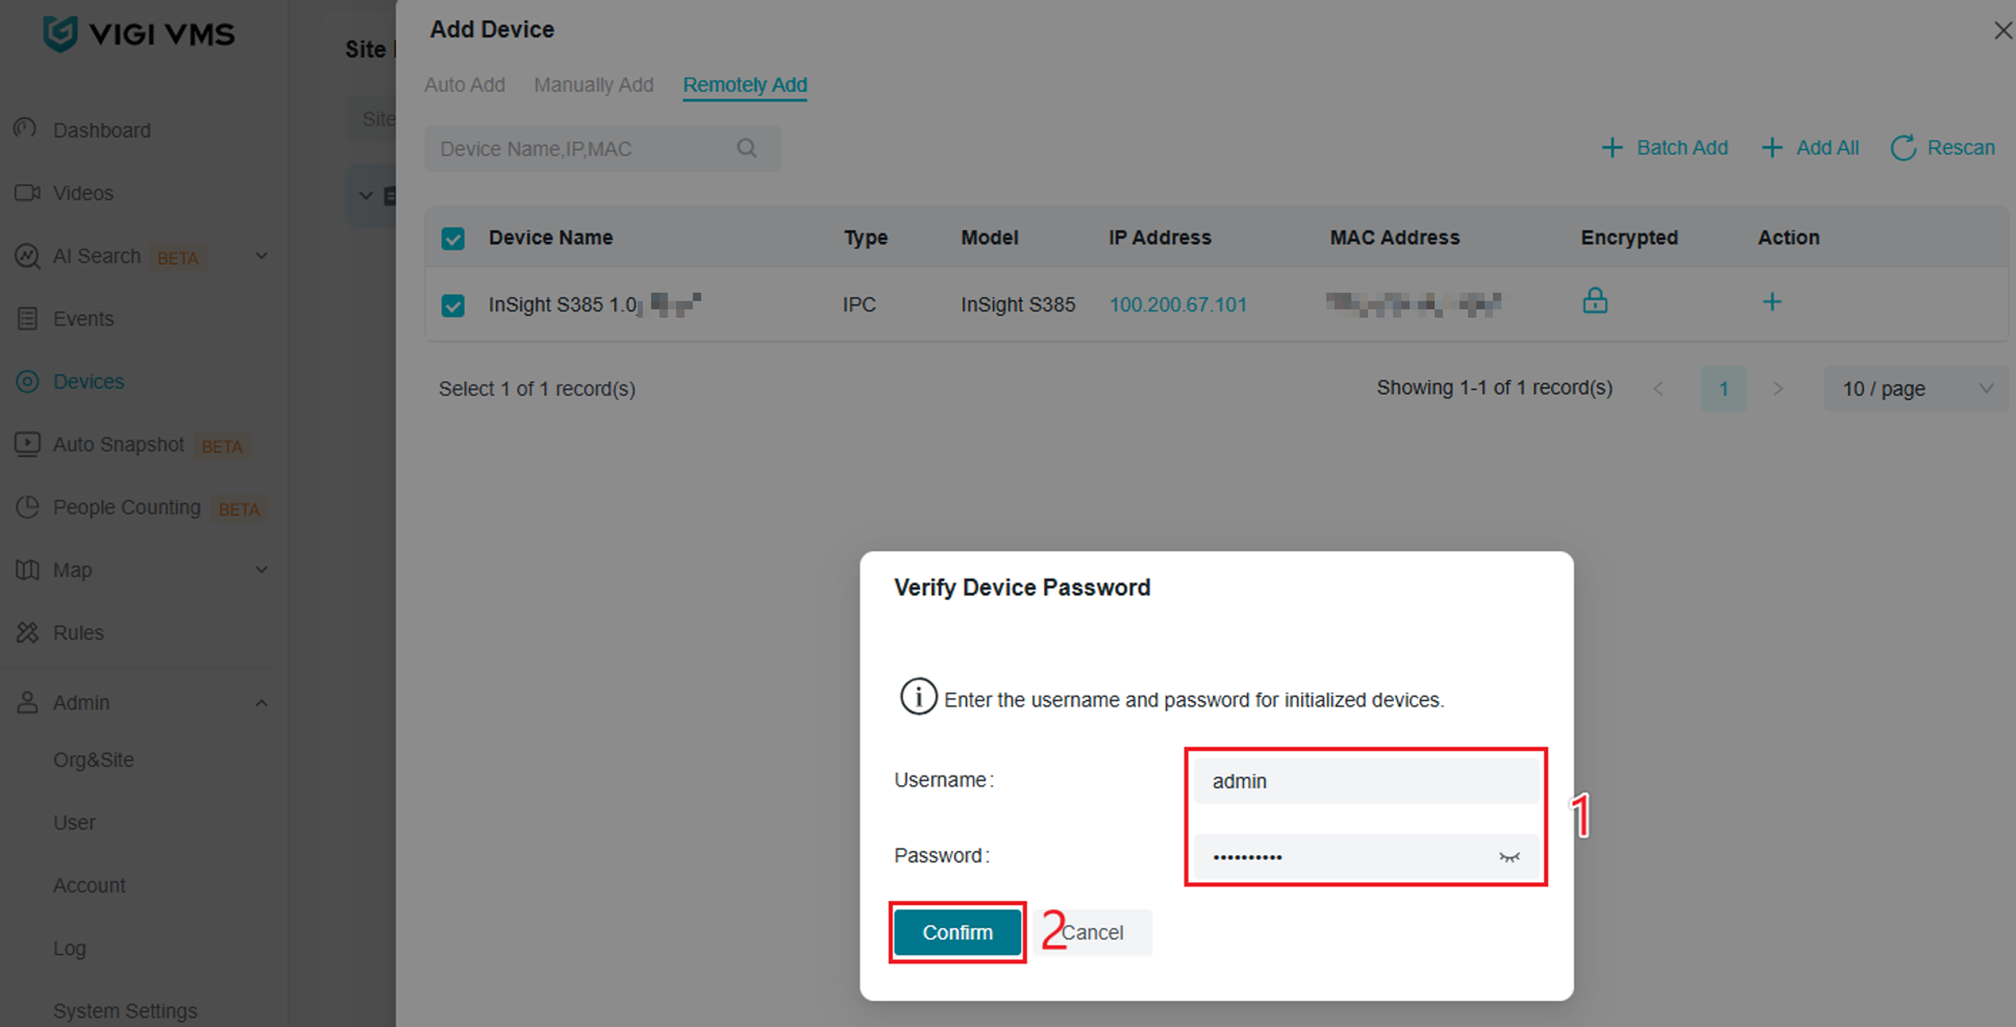Click the plus icon in Action column
Viewport: 2016px width, 1027px height.
(x=1772, y=301)
